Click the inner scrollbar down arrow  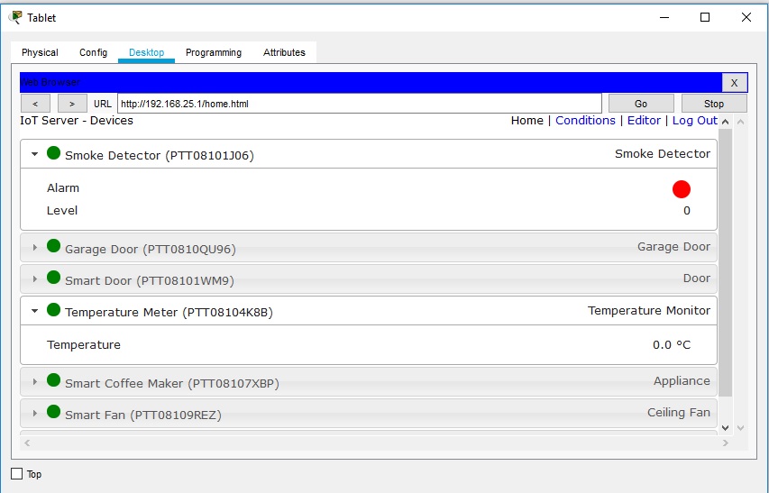726,428
